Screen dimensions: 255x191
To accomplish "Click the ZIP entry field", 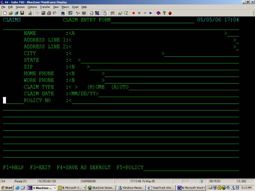I will tap(79, 67).
